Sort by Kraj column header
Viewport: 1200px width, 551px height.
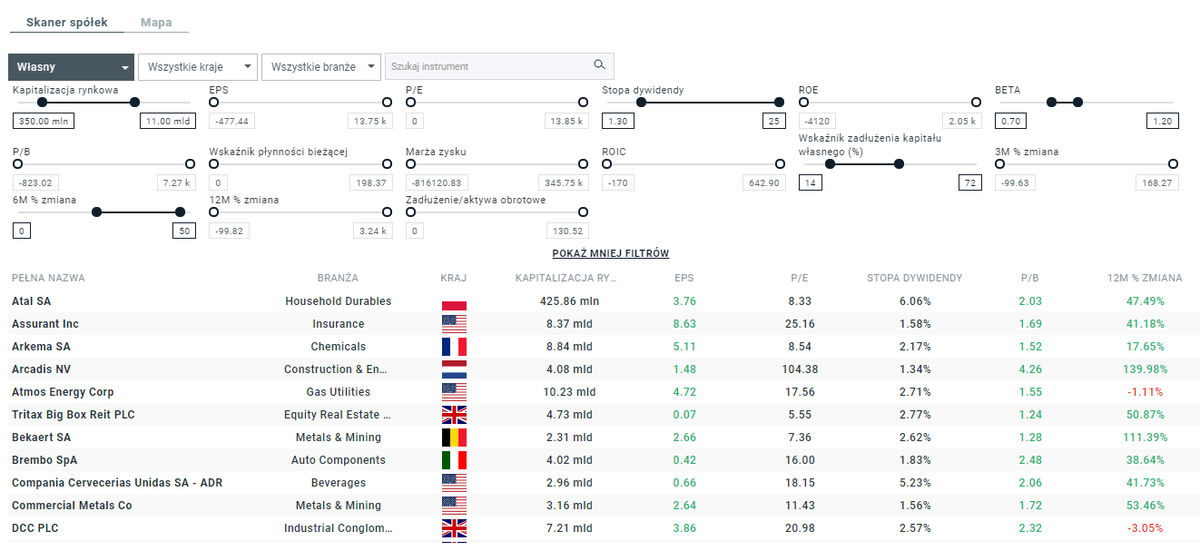coord(454,278)
